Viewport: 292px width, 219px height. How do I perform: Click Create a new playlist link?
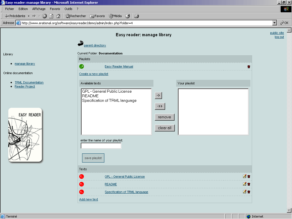point(94,74)
